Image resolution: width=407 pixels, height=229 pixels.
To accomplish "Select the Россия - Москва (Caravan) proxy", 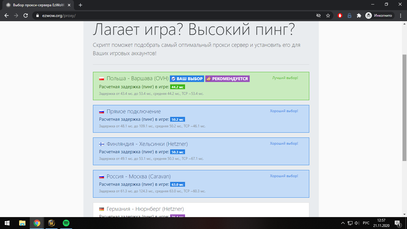I will [201, 184].
